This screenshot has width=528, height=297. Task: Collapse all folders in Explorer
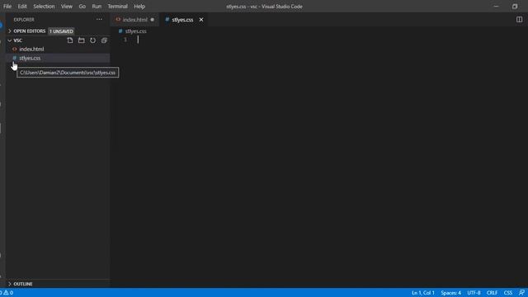pyautogui.click(x=104, y=40)
